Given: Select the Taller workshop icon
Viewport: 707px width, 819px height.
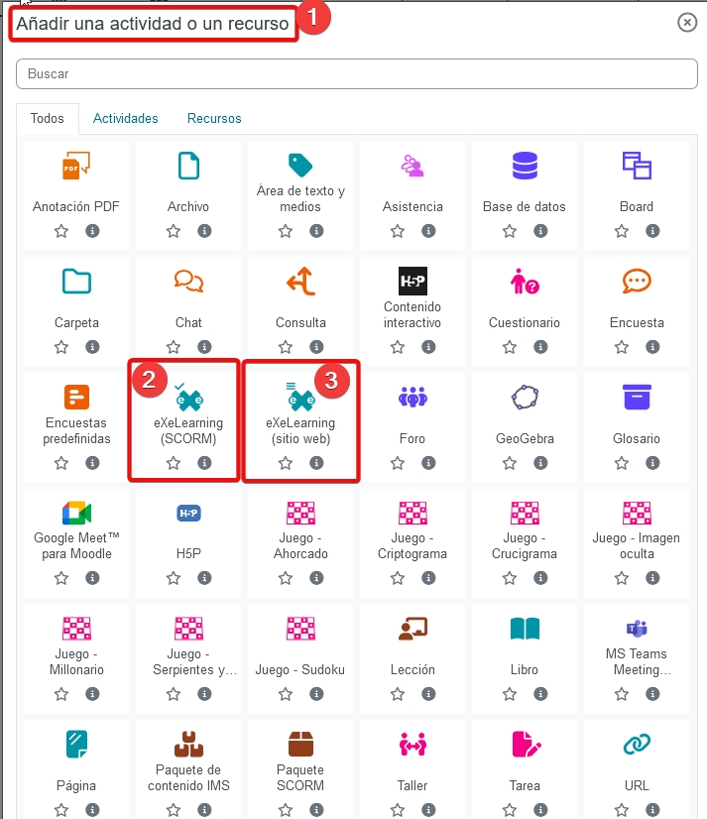Looking at the screenshot, I should click(412, 744).
